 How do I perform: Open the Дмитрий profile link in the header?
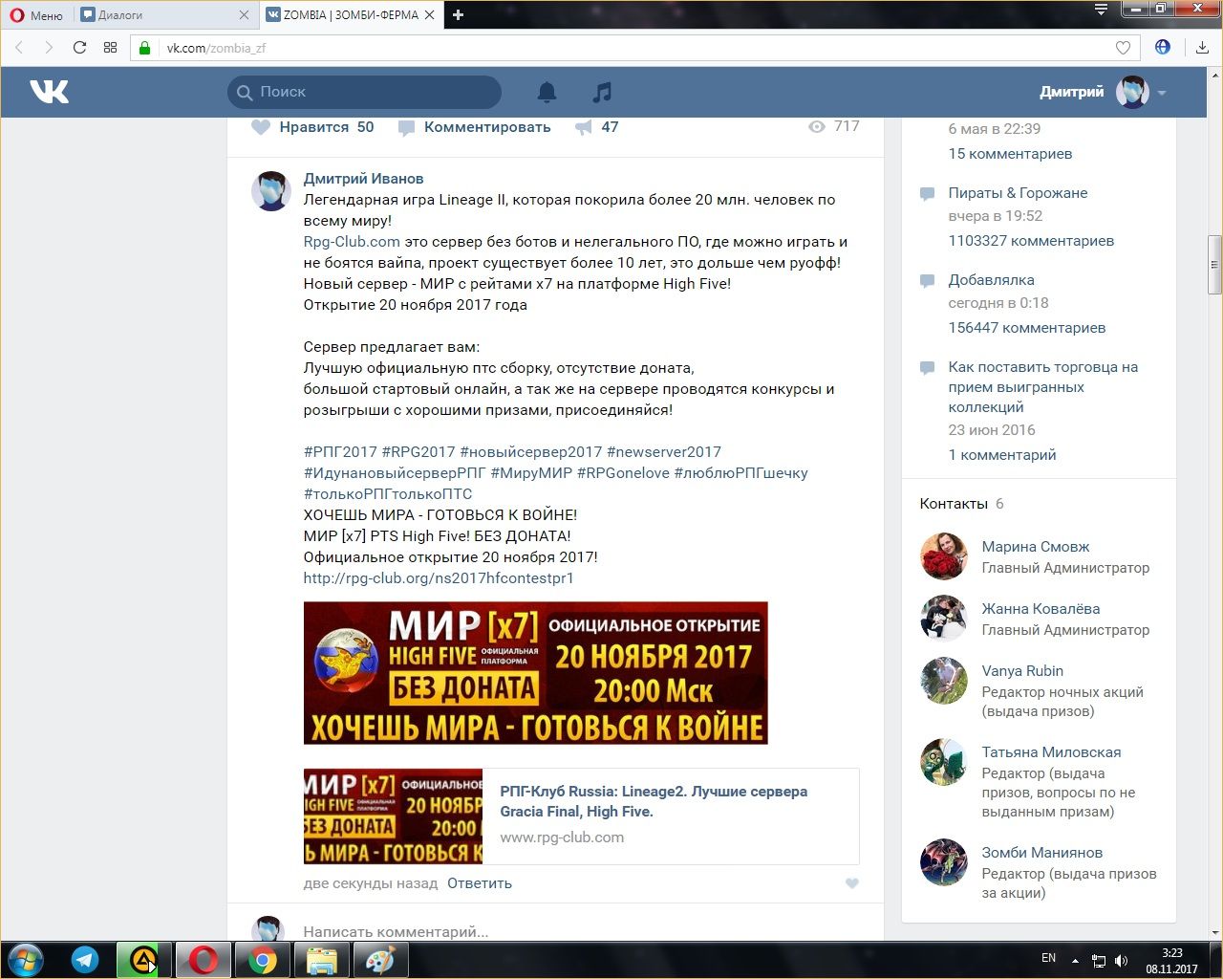pyautogui.click(x=1071, y=92)
